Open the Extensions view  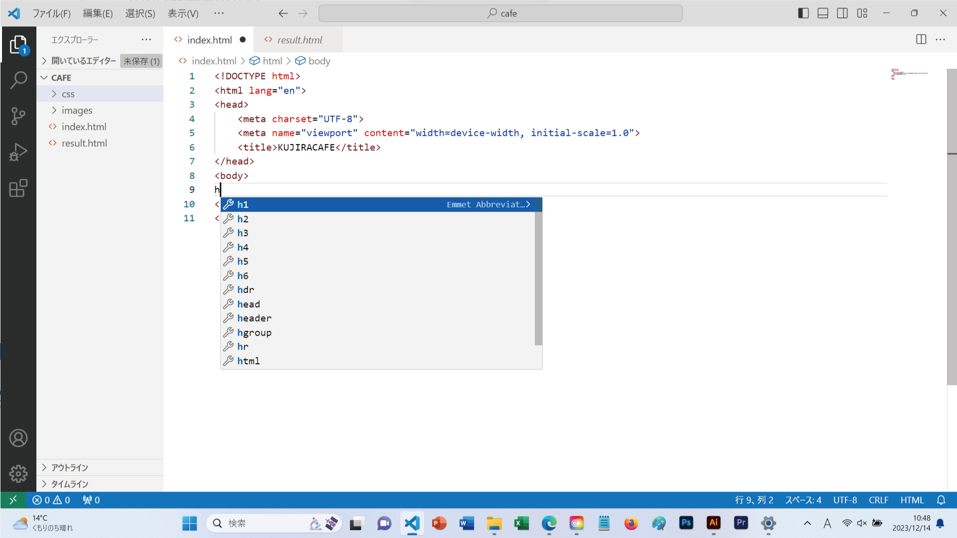(18, 188)
